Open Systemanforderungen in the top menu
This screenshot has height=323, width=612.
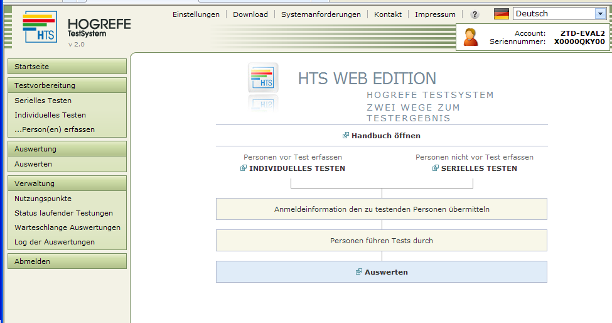[x=321, y=14]
